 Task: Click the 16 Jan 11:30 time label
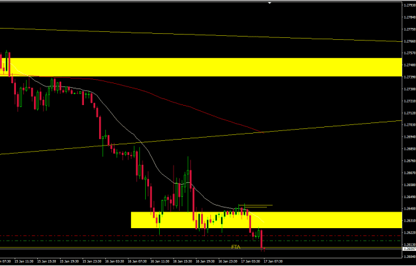[x=160, y=261]
